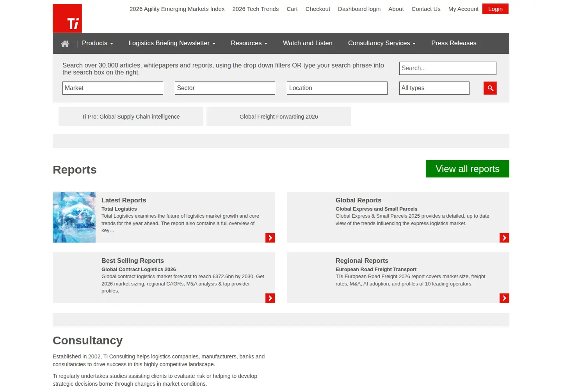Expand the Resources menu

click(x=249, y=43)
